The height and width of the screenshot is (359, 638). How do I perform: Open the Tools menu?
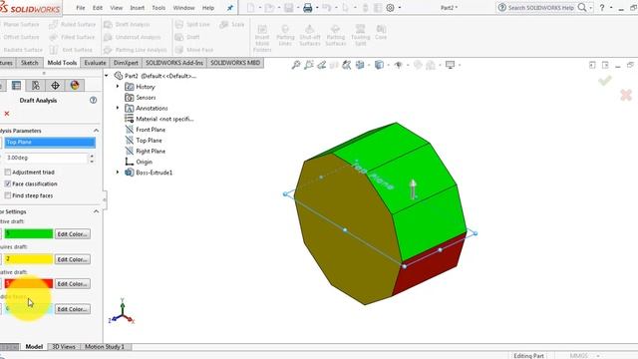point(159,8)
